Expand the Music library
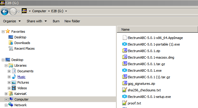This screenshot has width=198, height=108. [x=9, y=77]
